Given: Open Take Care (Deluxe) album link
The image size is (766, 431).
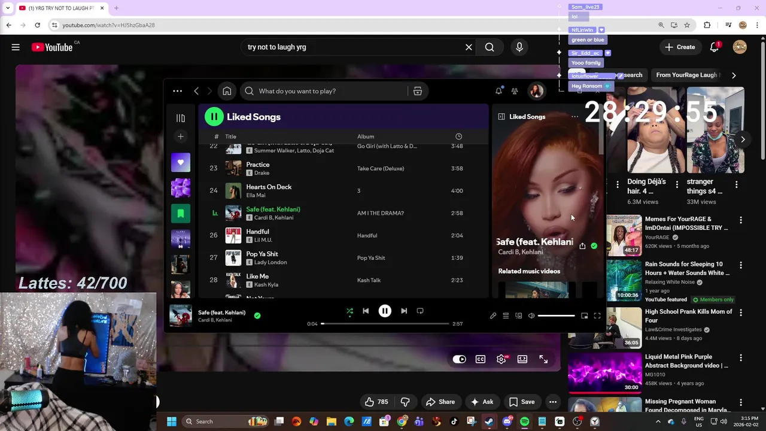Looking at the screenshot, I should pyautogui.click(x=381, y=168).
